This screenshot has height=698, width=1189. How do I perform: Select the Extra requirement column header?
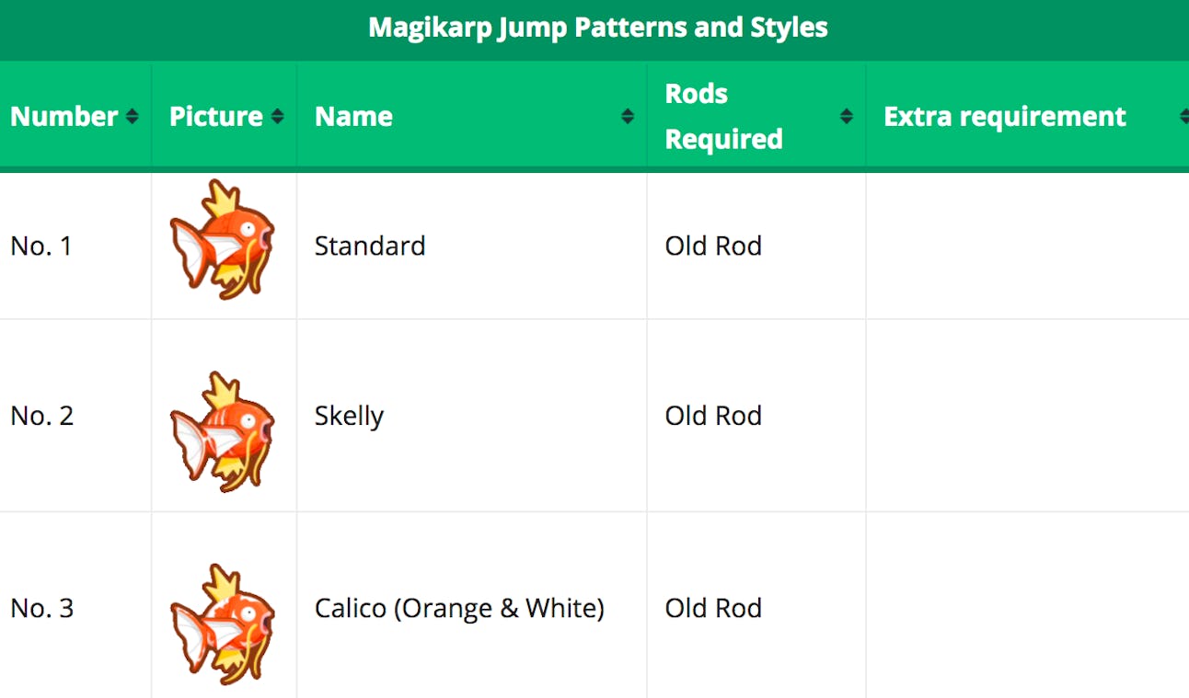pos(1004,117)
